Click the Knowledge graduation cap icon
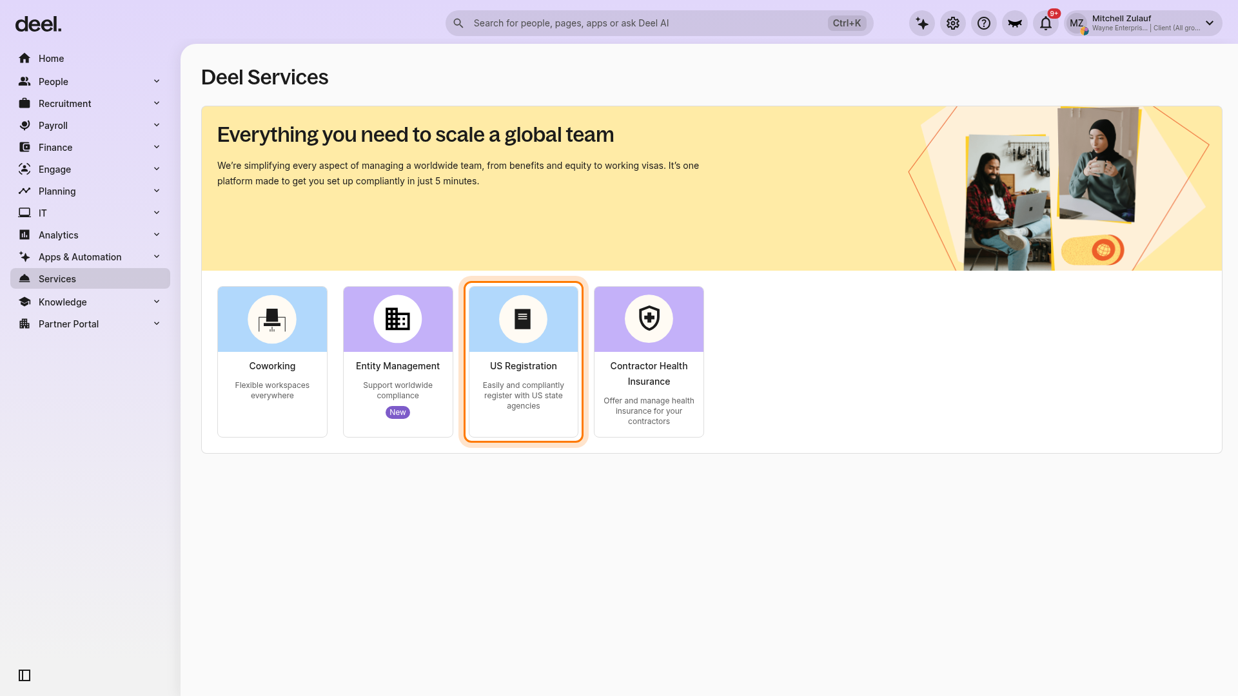Screen dimensions: 1238x696 coord(25,302)
